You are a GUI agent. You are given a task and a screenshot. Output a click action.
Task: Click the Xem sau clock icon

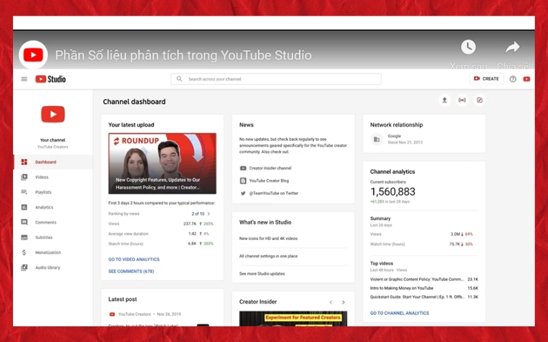tap(469, 47)
